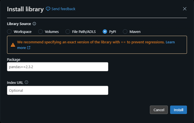194x123 pixels.
Task: Select the Workspace library source
Action: point(9,32)
